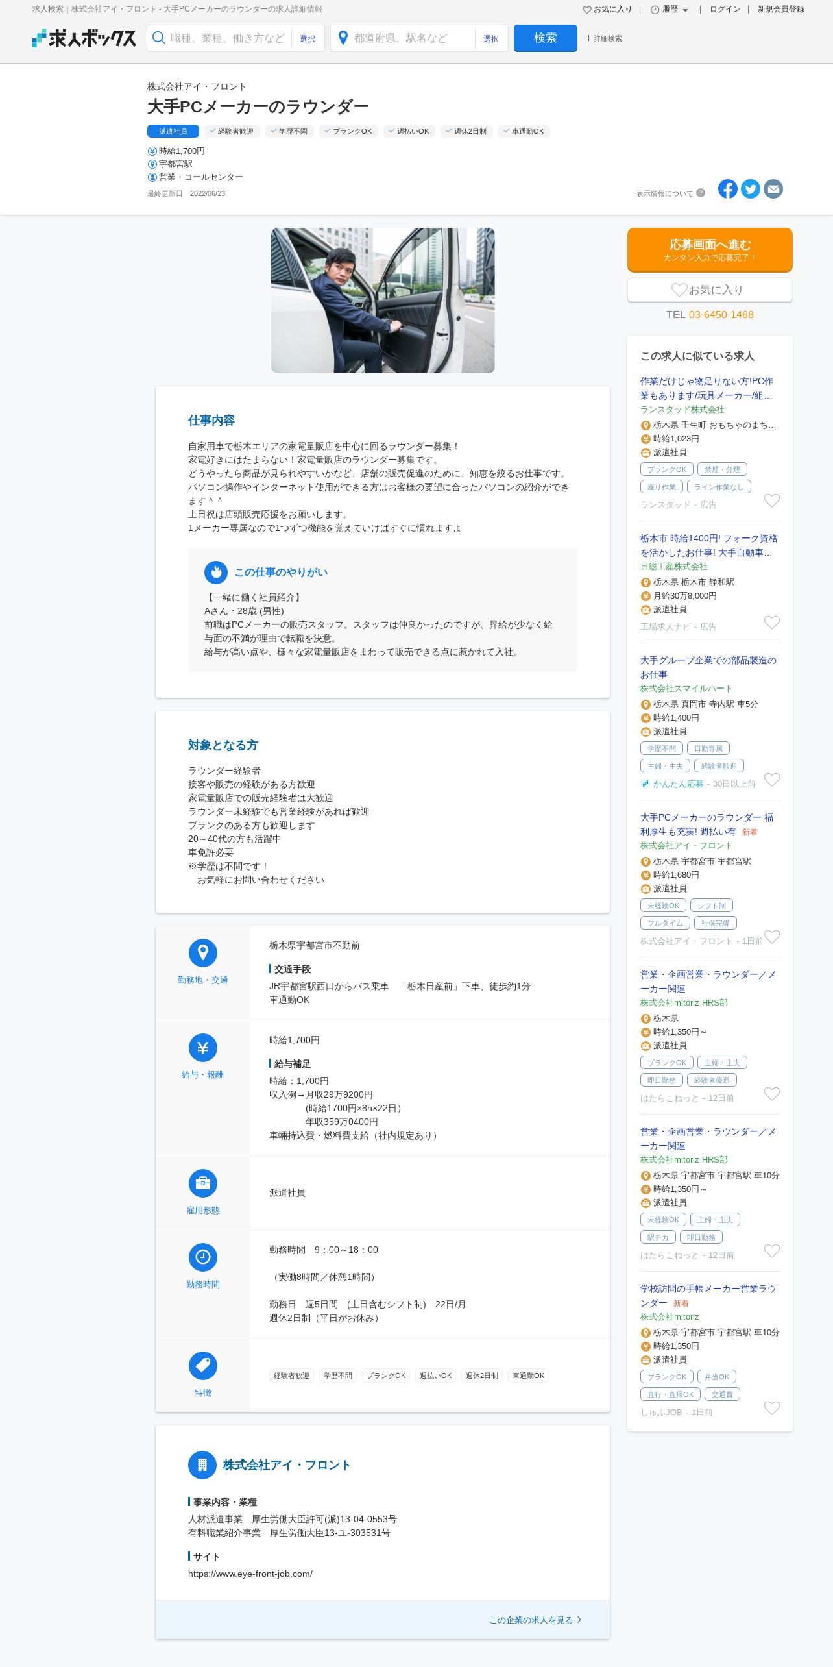Open similar job 大手グループ企業での部品製造のお仕事
The image size is (833, 1667).
click(708, 667)
